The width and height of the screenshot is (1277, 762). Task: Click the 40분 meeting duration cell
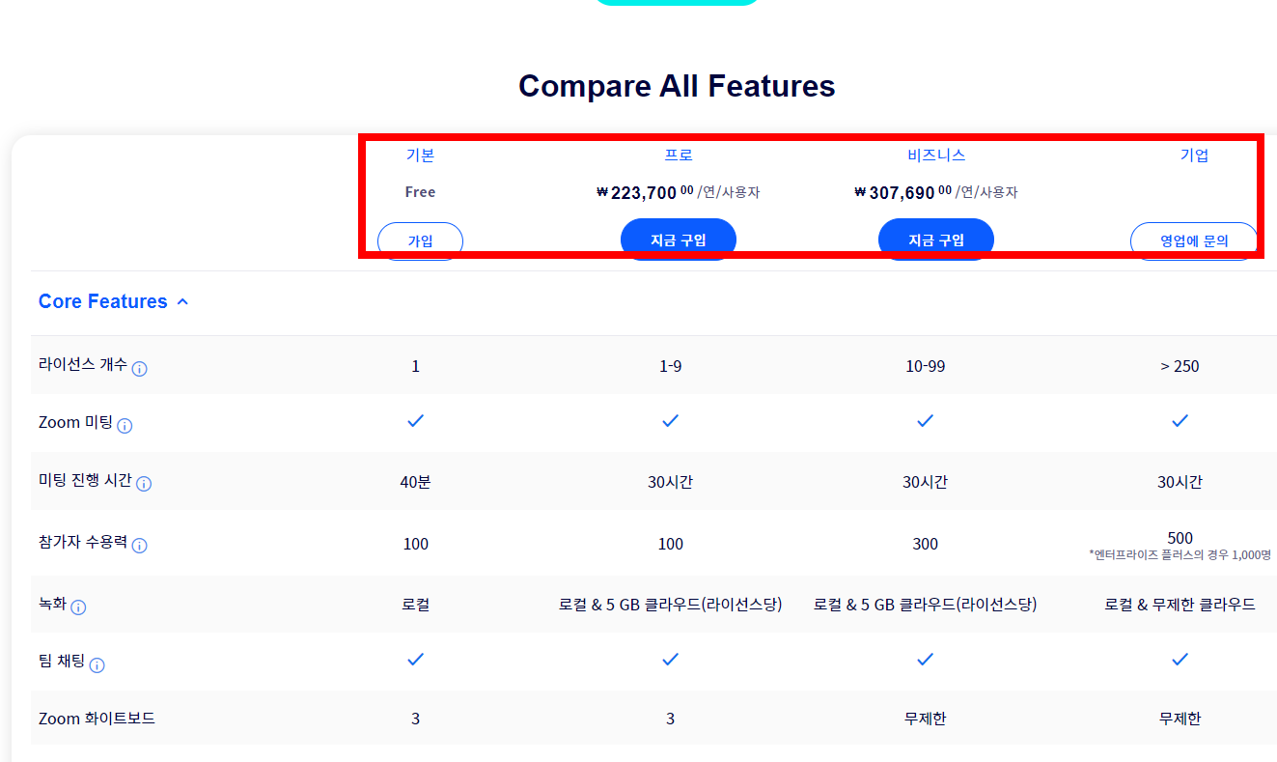(416, 482)
